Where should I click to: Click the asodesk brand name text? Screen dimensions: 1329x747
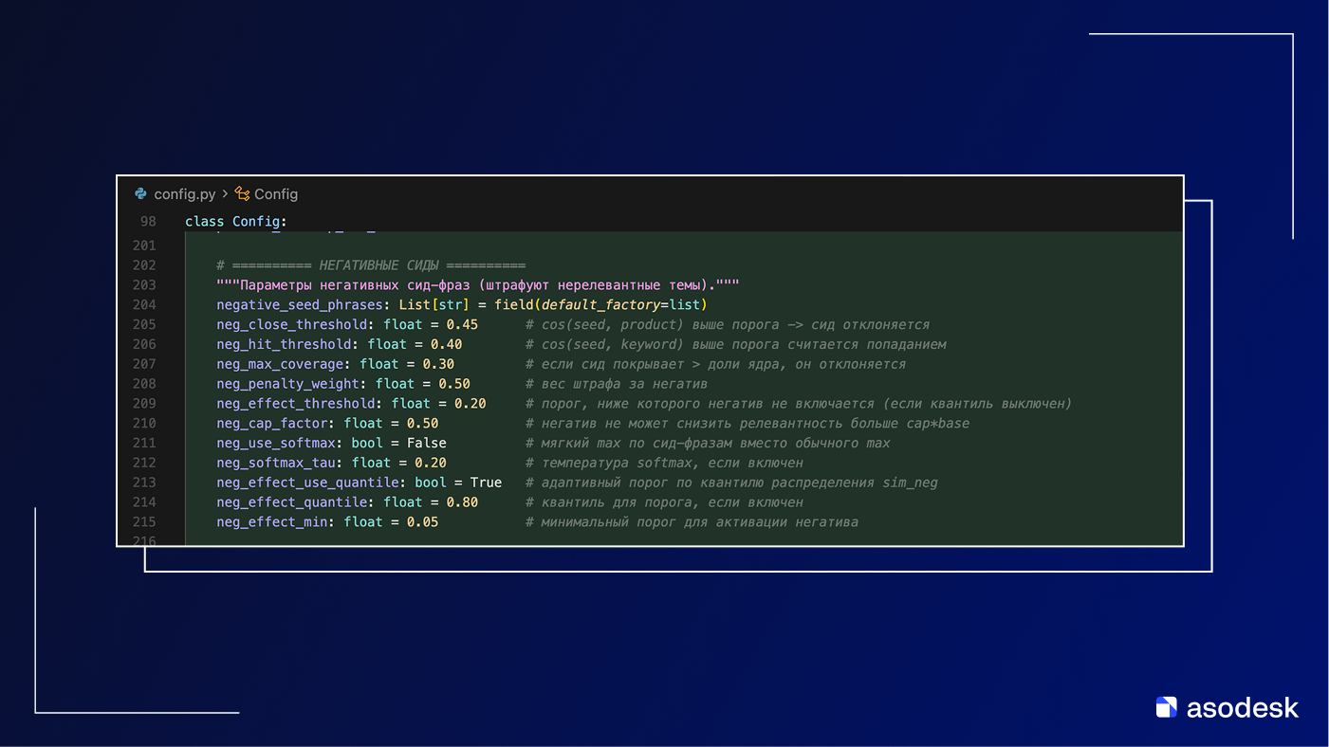click(x=1242, y=707)
